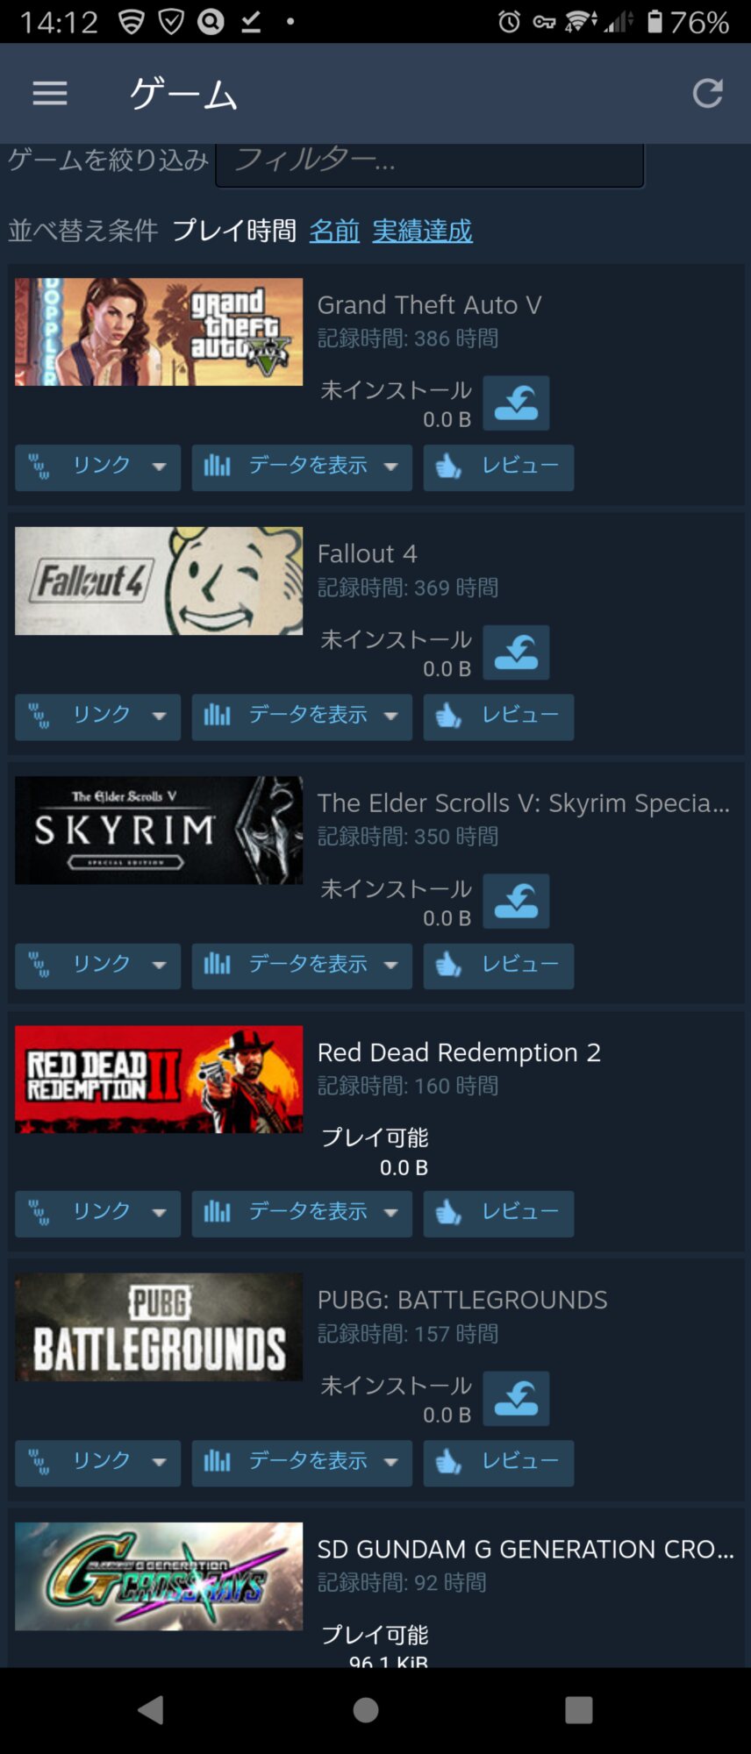
Task: Open the hamburger navigation menu
Action: [50, 93]
